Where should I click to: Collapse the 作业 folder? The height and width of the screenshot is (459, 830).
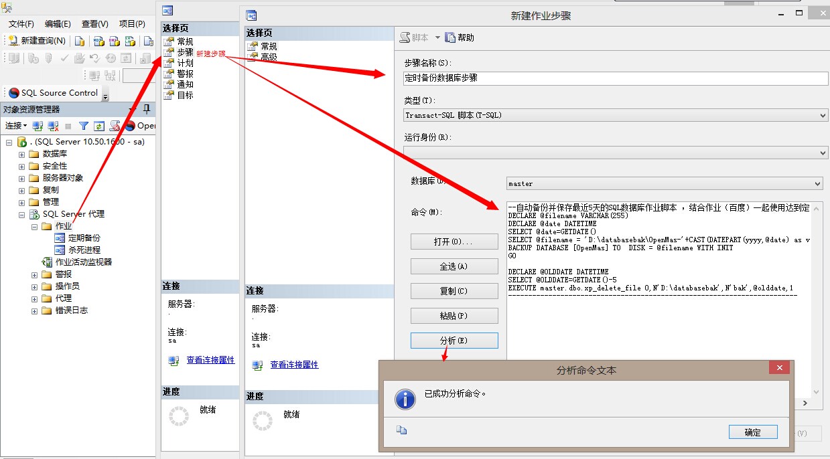[34, 226]
